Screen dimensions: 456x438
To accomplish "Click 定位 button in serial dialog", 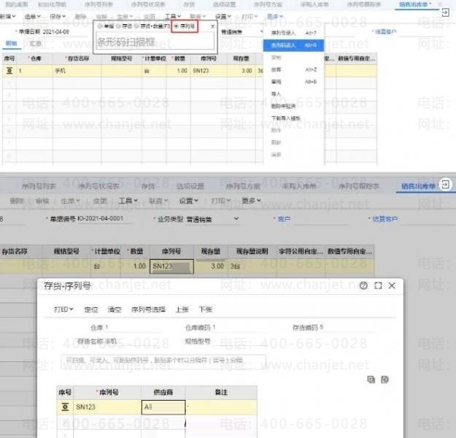I will tap(91, 310).
